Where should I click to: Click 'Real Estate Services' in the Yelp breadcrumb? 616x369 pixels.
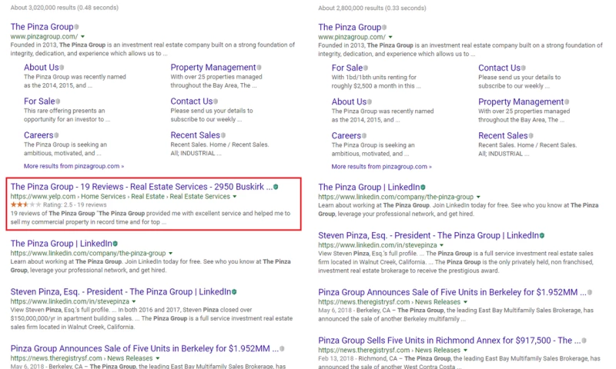click(x=200, y=197)
